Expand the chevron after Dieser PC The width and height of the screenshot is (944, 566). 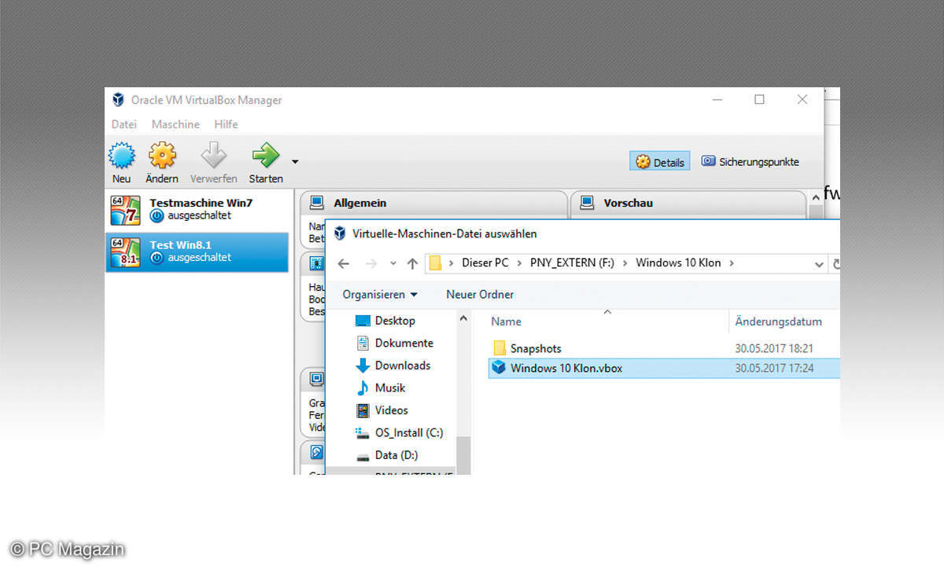click(519, 263)
